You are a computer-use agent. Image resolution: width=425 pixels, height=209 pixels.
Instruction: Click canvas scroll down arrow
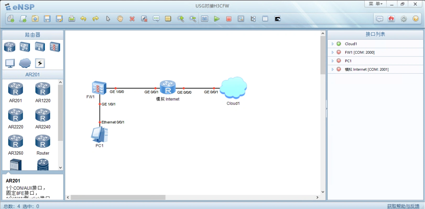[323, 192]
